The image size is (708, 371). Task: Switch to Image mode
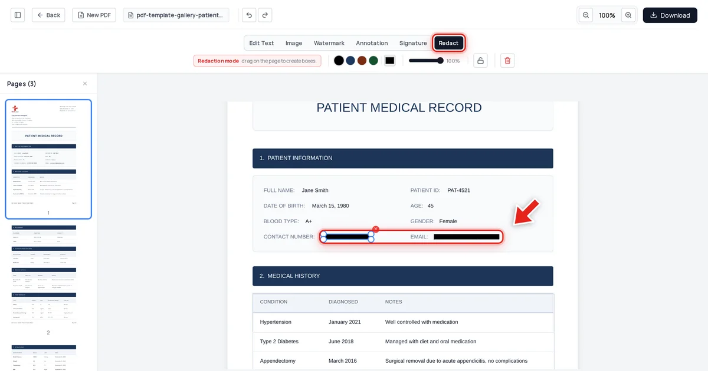click(x=294, y=43)
